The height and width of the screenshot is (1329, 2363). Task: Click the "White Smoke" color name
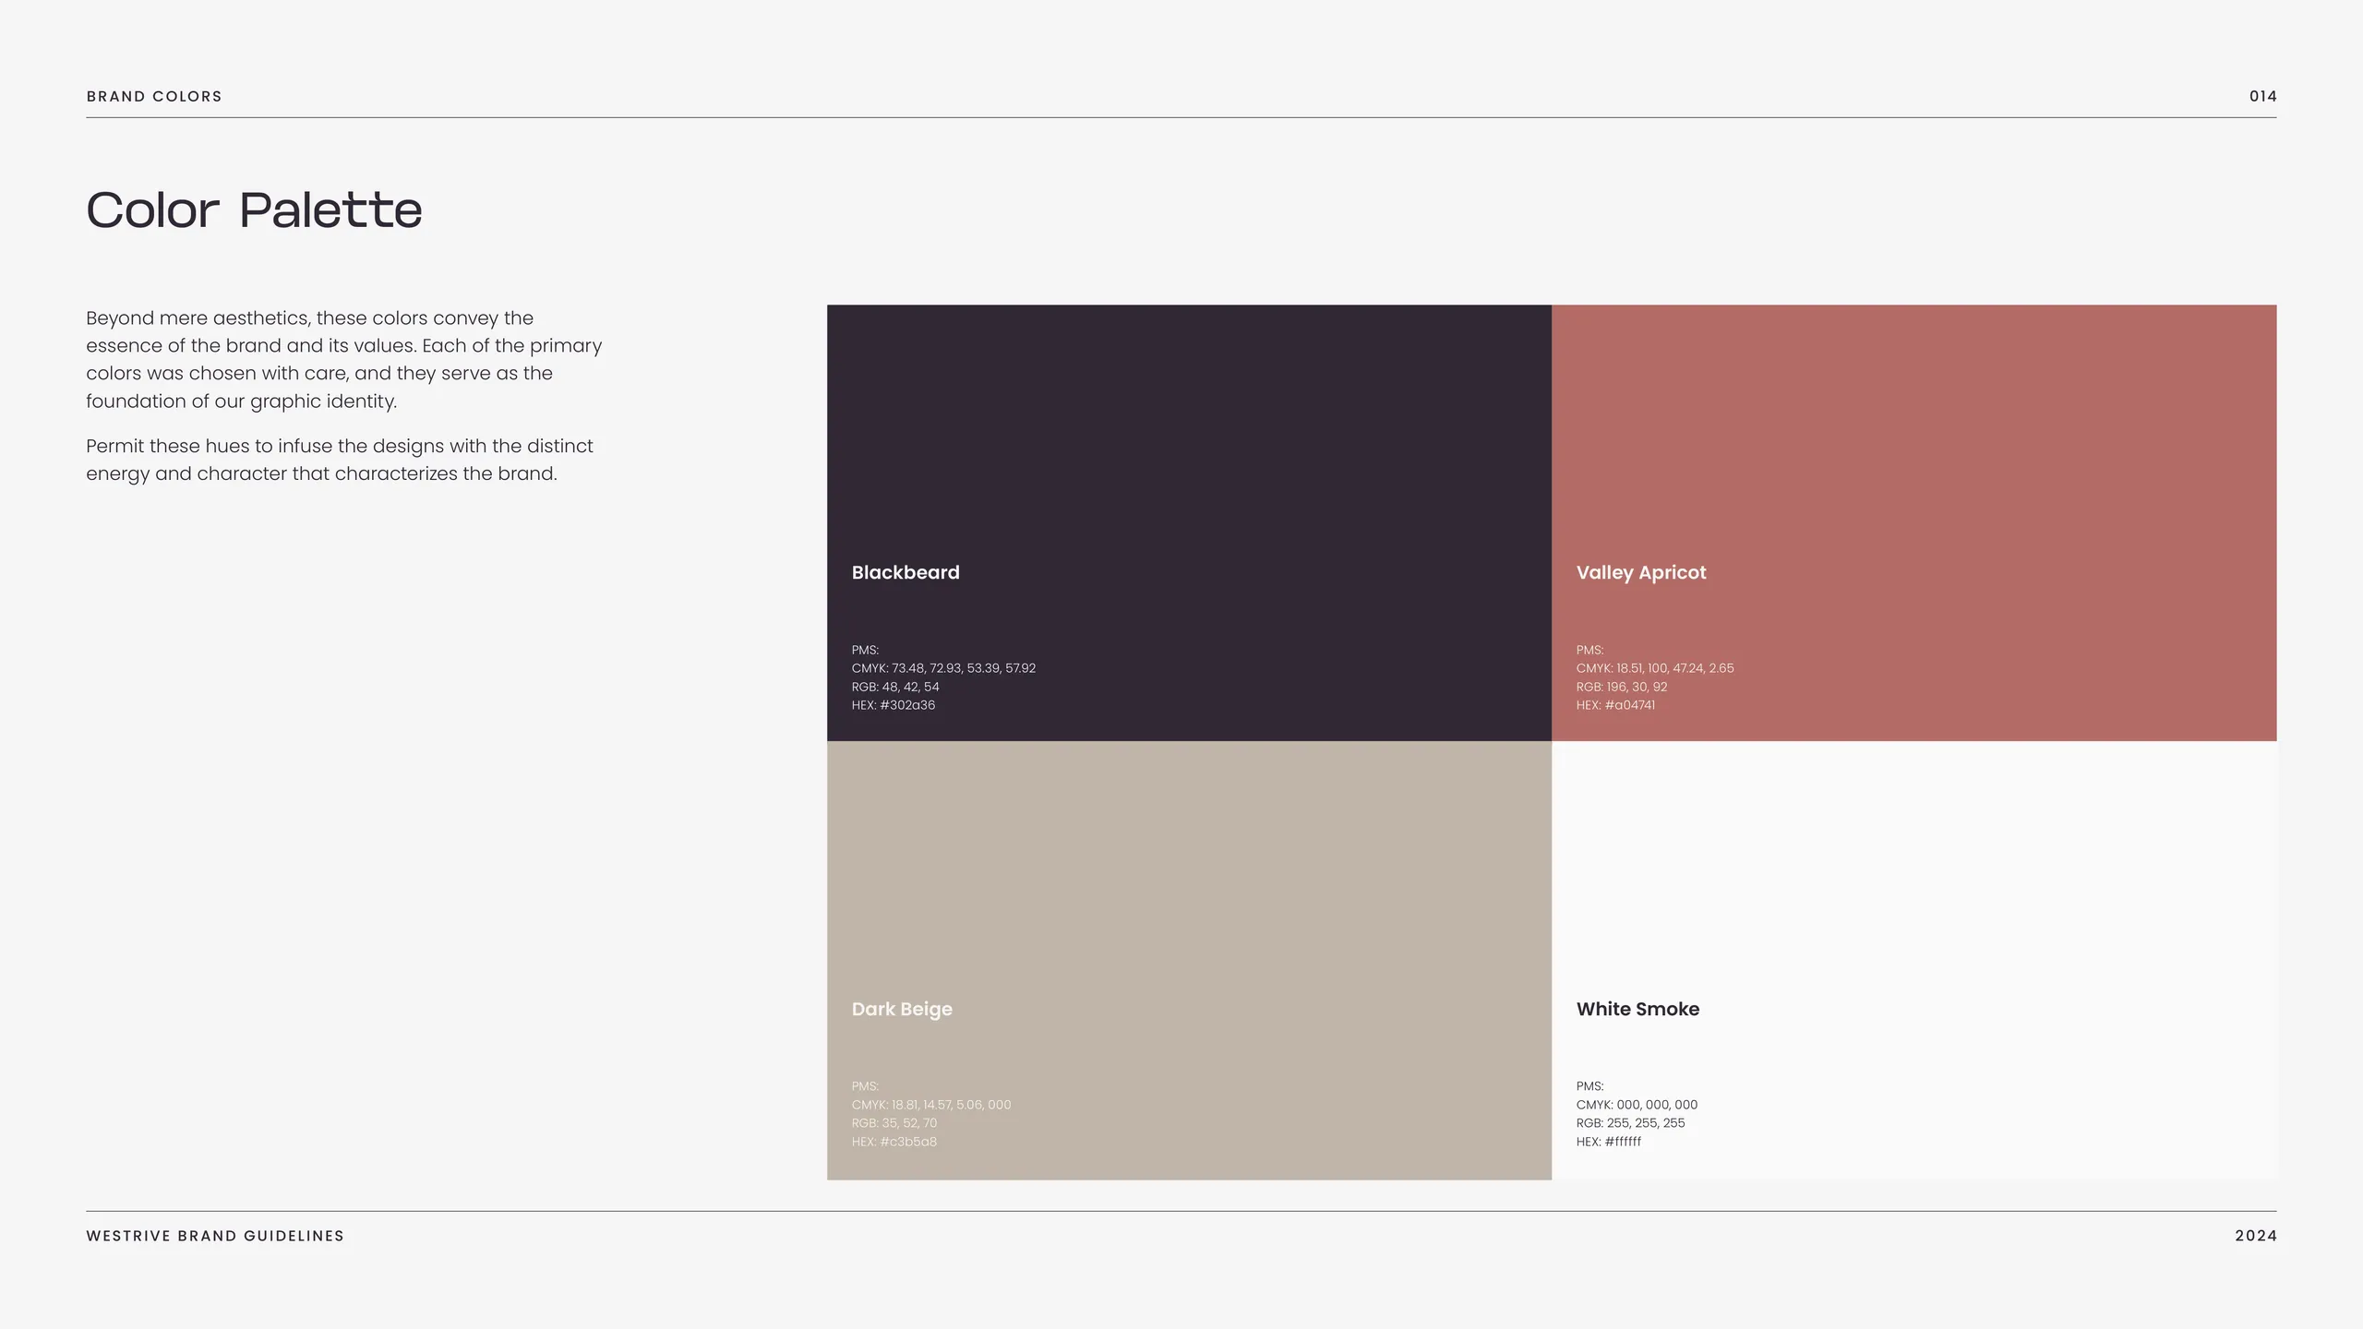pos(1637,1009)
